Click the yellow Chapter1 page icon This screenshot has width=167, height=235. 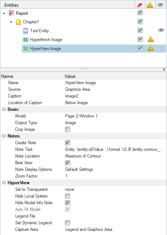[x=18, y=22]
